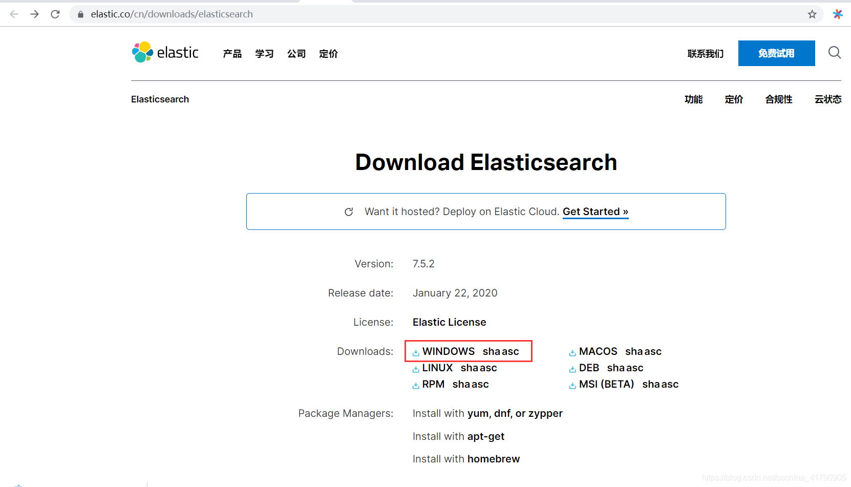Viewport: 851px width, 487px height.
Task: Click the browser forward arrow
Action: pos(34,14)
